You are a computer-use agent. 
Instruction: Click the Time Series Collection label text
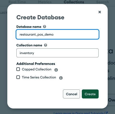click(39, 77)
